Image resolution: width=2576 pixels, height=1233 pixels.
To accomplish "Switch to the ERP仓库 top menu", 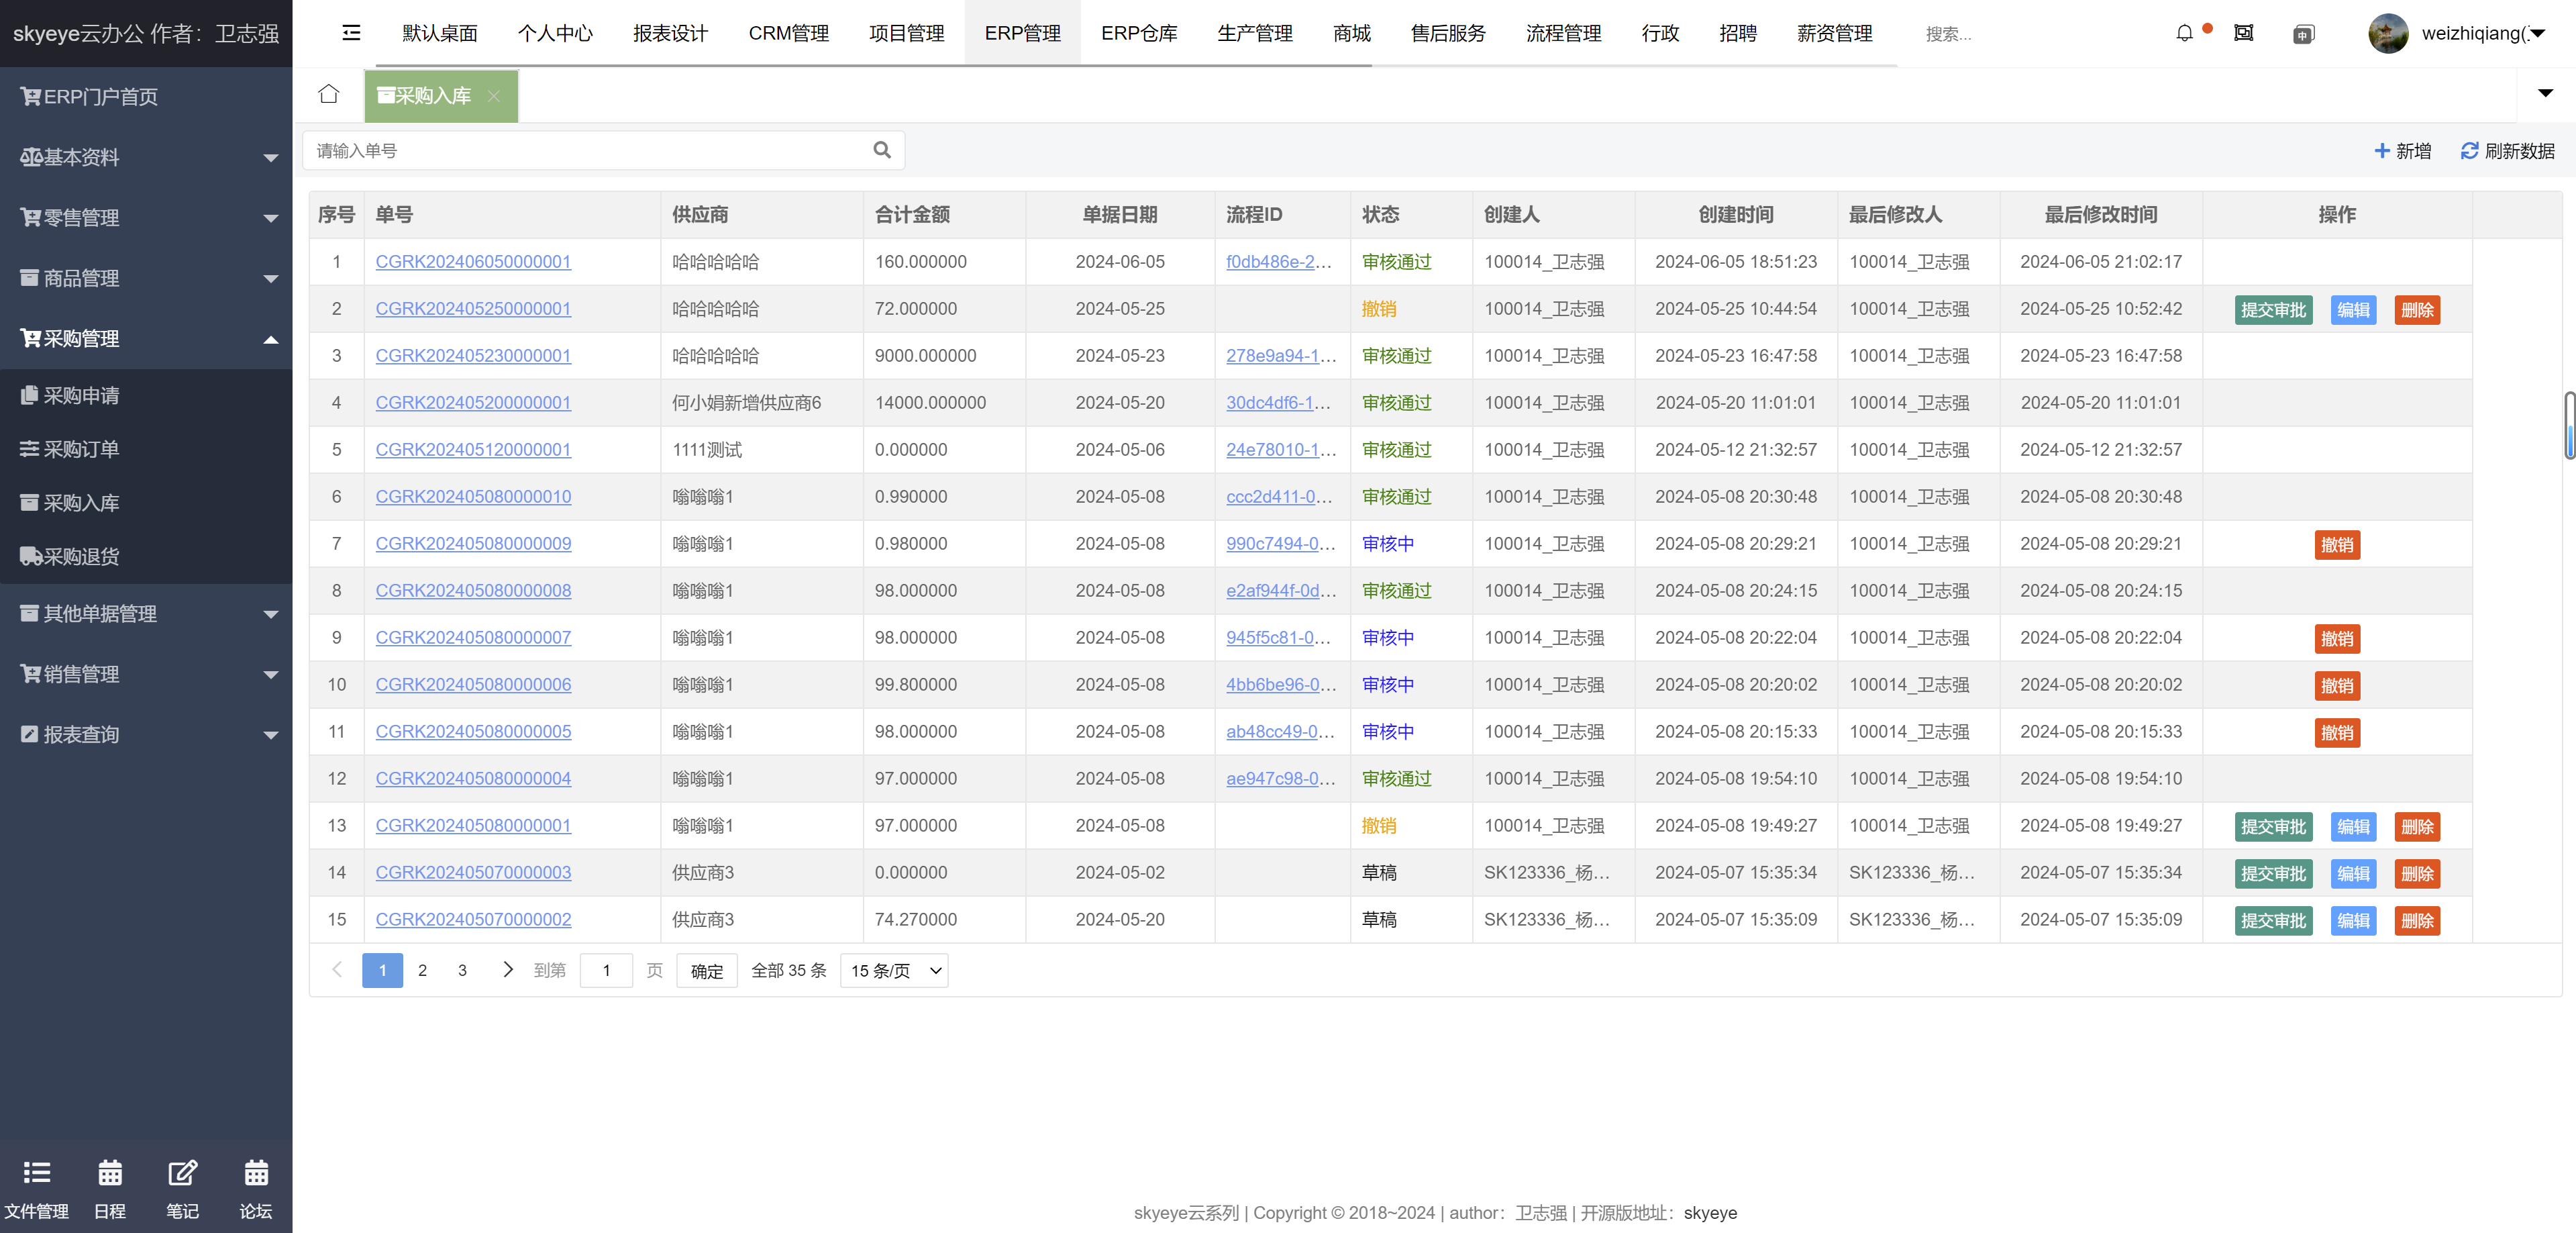I will point(1138,33).
